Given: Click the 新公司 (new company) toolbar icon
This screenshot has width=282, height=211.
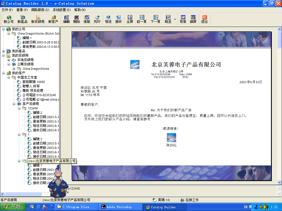Looking at the screenshot, I should pyautogui.click(x=9, y=19).
